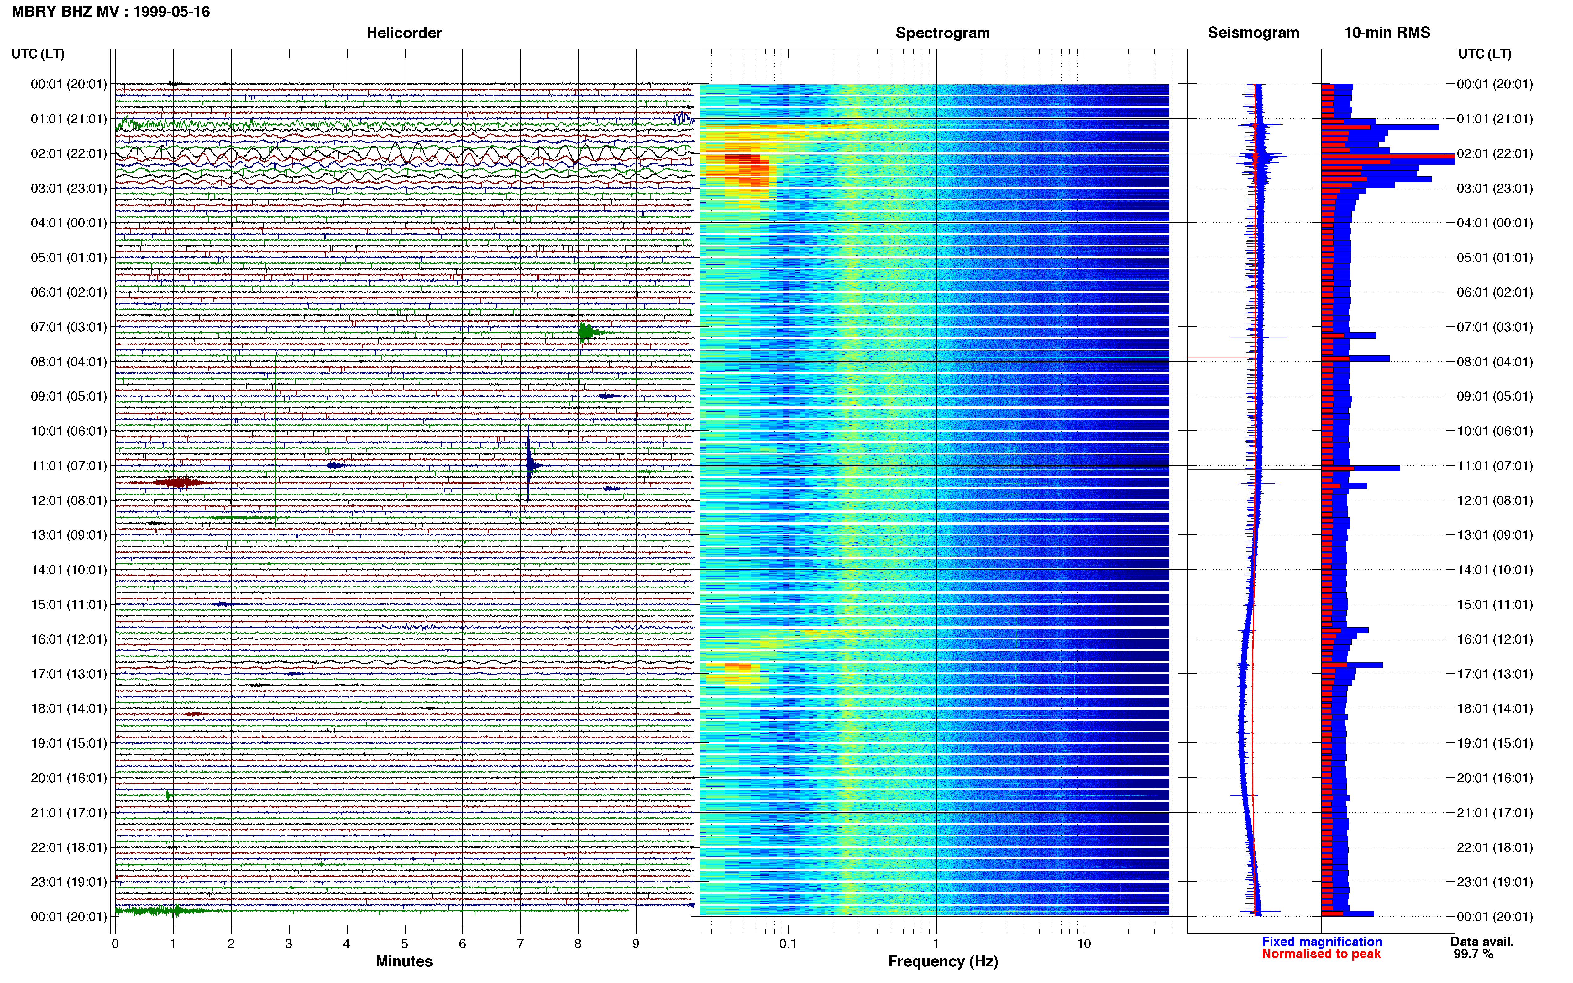
Task: Click right time label '08:01 (04:01)'
Action: pos(1494,361)
